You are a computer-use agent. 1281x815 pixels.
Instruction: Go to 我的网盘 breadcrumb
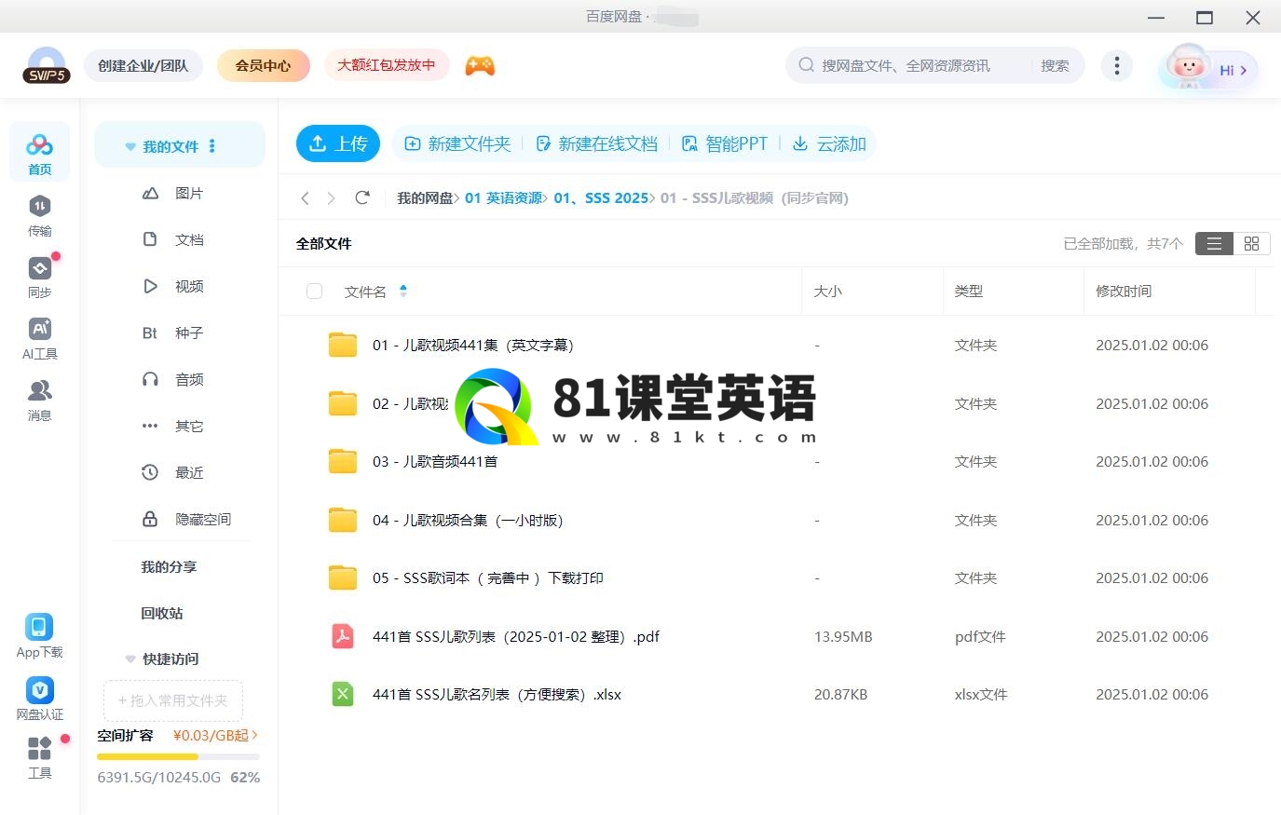[x=425, y=197]
